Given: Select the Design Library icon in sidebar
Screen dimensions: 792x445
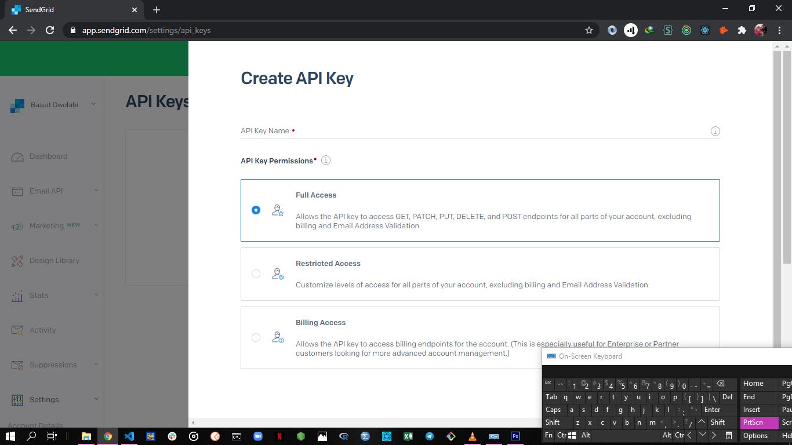Looking at the screenshot, I should point(17,260).
